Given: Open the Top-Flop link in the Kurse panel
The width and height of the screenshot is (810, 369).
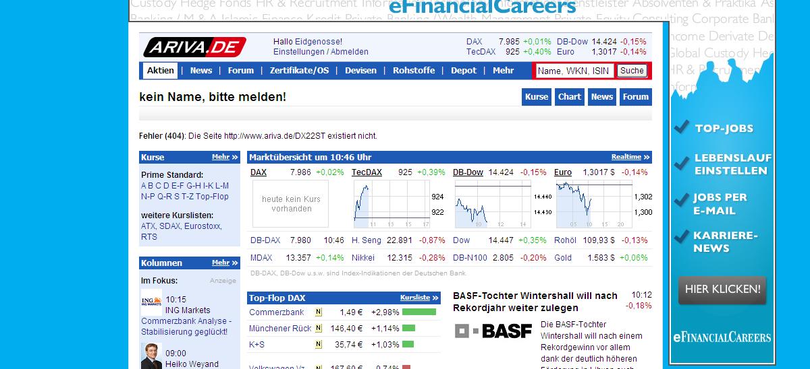Looking at the screenshot, I should click(x=212, y=197).
